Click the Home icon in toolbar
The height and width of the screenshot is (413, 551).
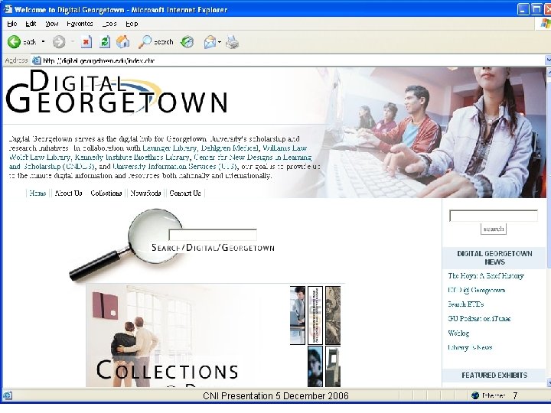(x=122, y=42)
